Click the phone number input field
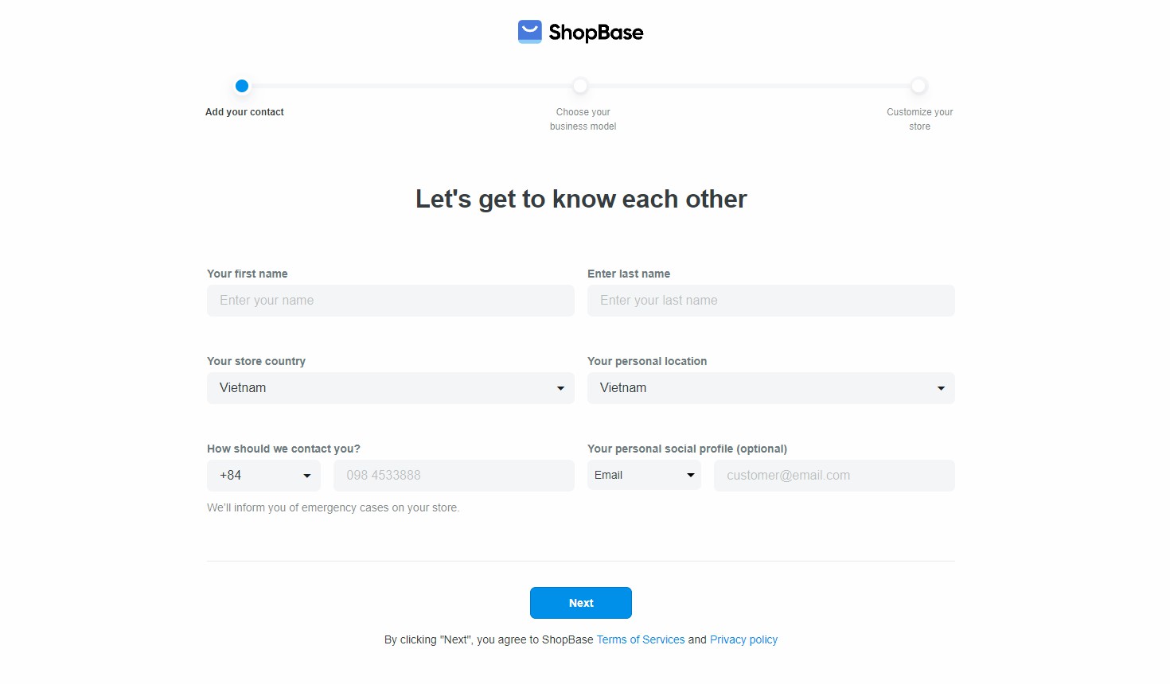1170x684 pixels. 454,476
